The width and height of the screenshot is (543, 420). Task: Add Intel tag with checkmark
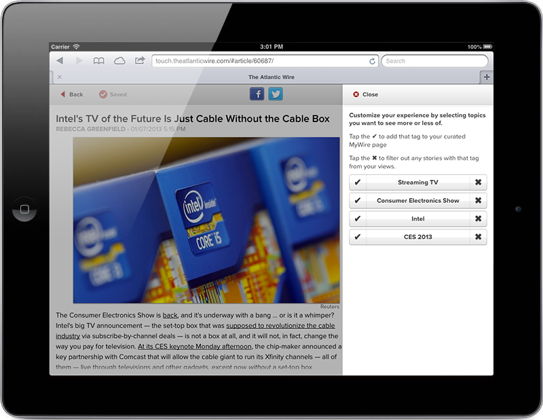pos(358,219)
